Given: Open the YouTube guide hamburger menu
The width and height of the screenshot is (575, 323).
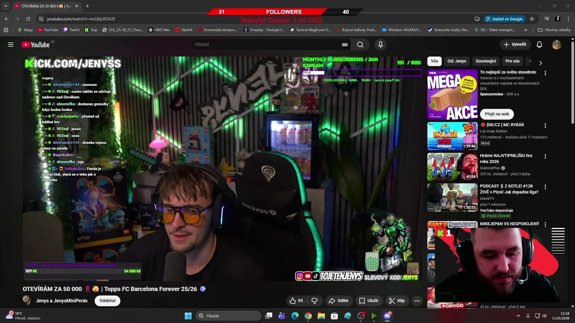Looking at the screenshot, I should tap(11, 44).
